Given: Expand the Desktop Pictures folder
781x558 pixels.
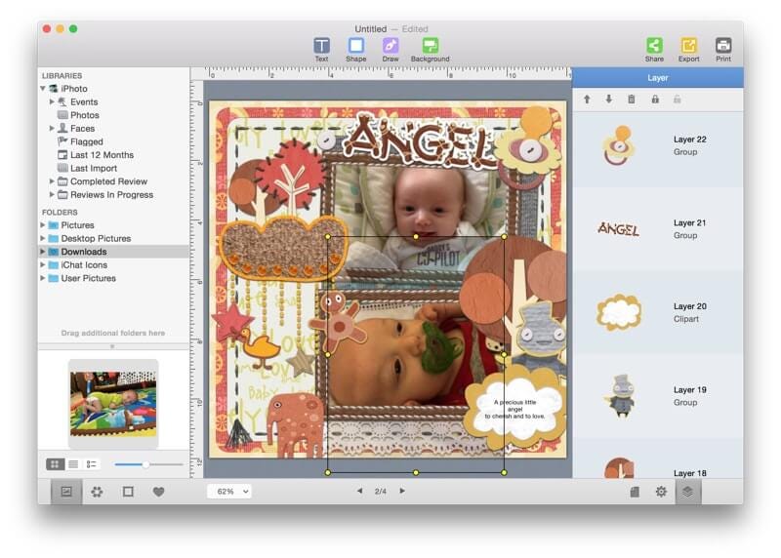Looking at the screenshot, I should pos(43,238).
